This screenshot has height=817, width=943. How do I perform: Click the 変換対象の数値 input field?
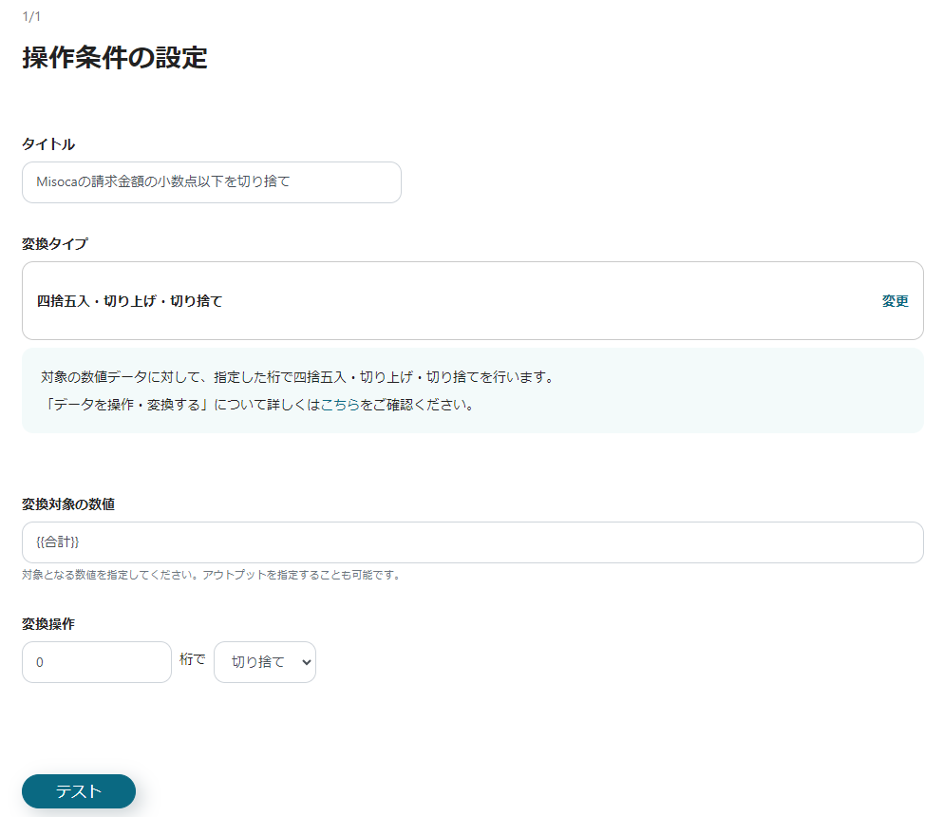tap(473, 542)
